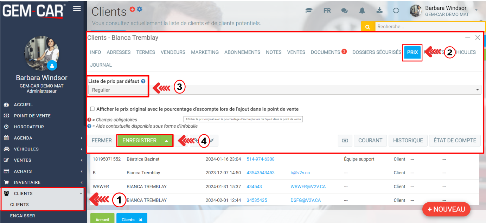Viewport: 486px width, 223px height.
Task: Click the hamburger menu icon
Action: pos(77,9)
